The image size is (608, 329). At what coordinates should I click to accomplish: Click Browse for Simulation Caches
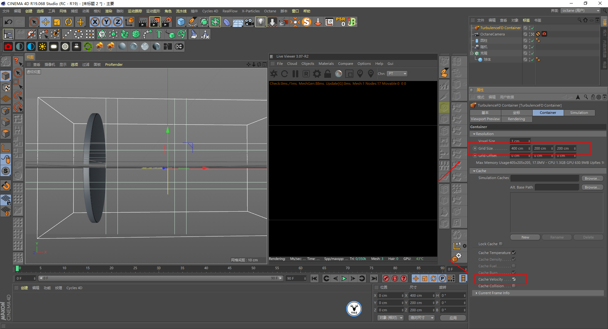pos(592,178)
